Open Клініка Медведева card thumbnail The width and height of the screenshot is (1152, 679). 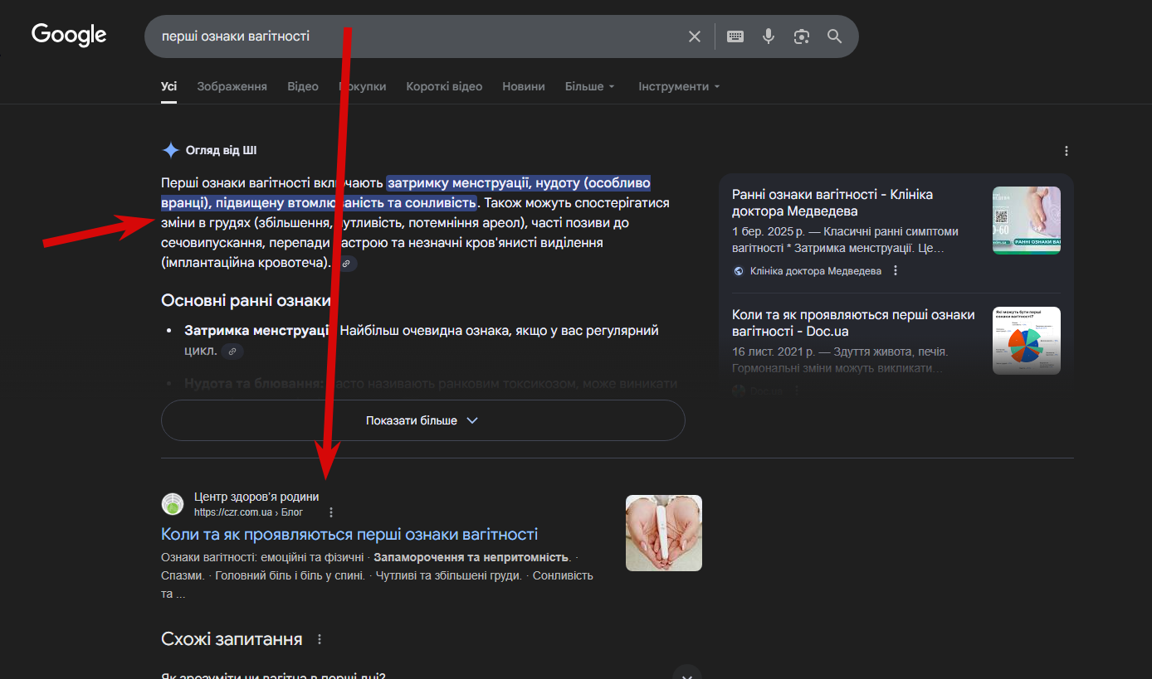[x=1027, y=221]
